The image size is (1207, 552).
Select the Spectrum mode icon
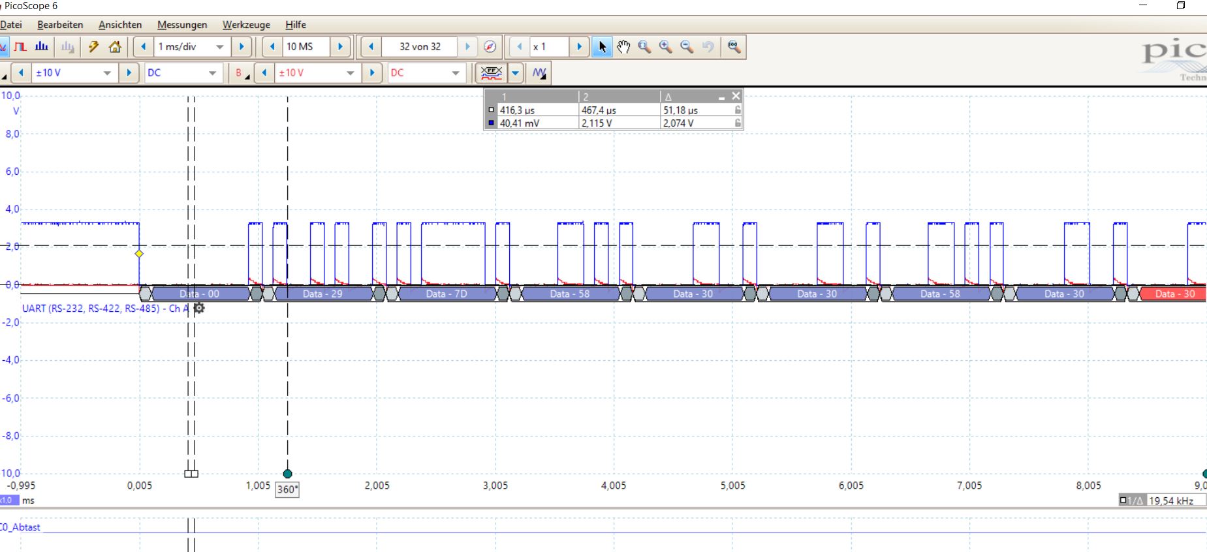click(42, 47)
